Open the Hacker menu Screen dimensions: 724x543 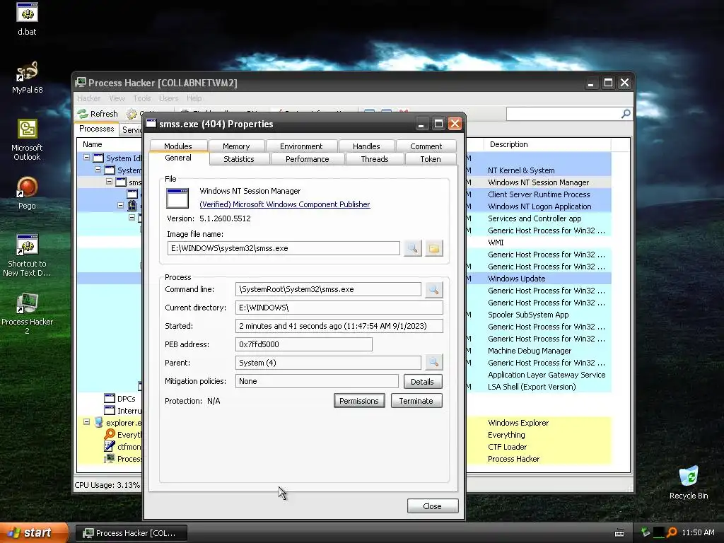pos(88,98)
